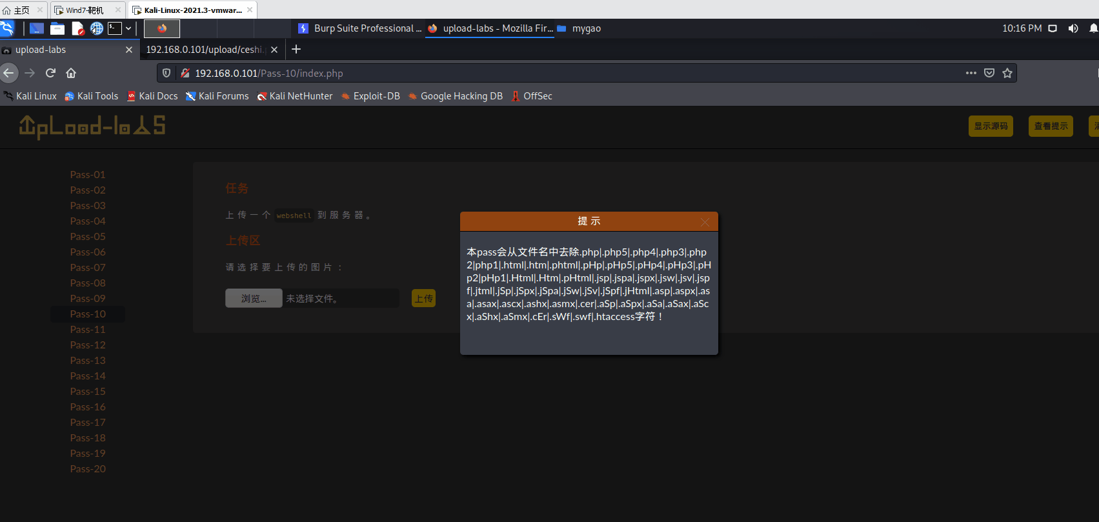Open Pass-05 in sidebar

pos(88,237)
